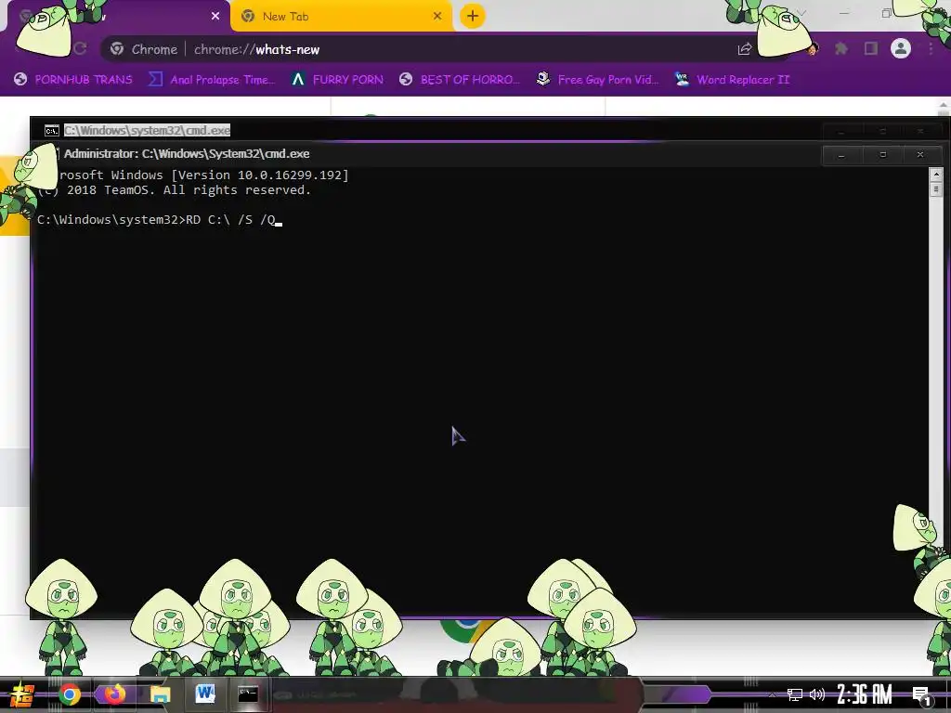951x713 pixels.
Task: Open the Word Replacer II bookmark
Action: coord(732,80)
